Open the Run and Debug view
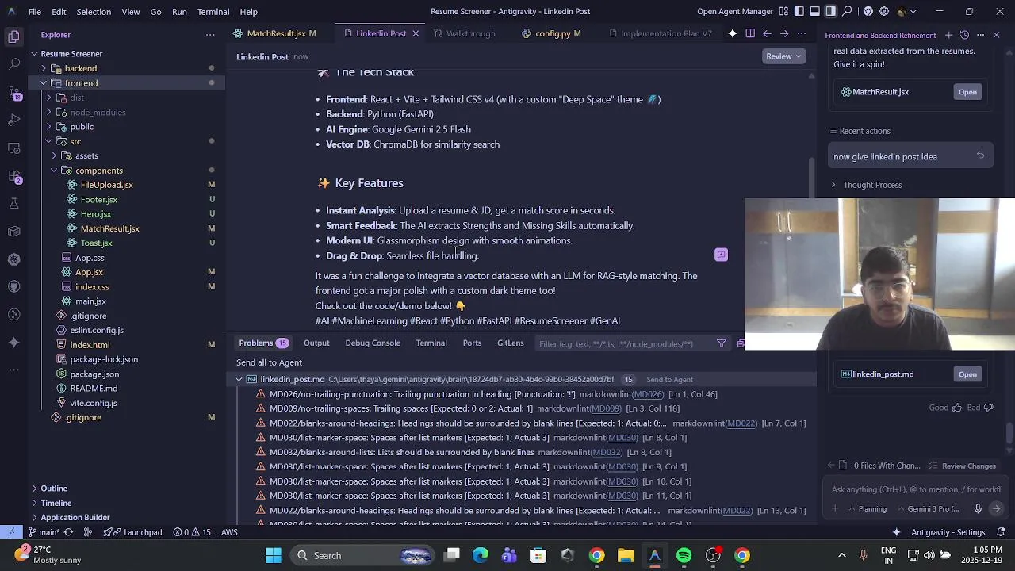 [13, 120]
